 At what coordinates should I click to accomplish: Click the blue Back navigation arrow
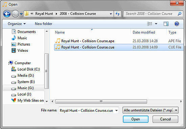[7, 14]
